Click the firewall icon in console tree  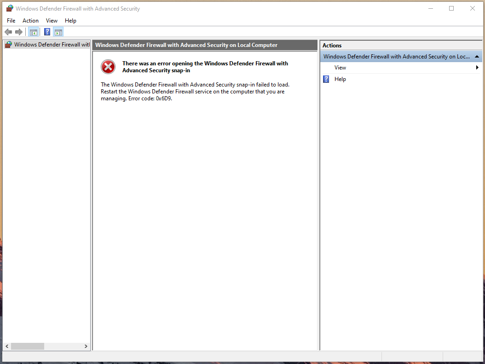pyautogui.click(x=9, y=45)
